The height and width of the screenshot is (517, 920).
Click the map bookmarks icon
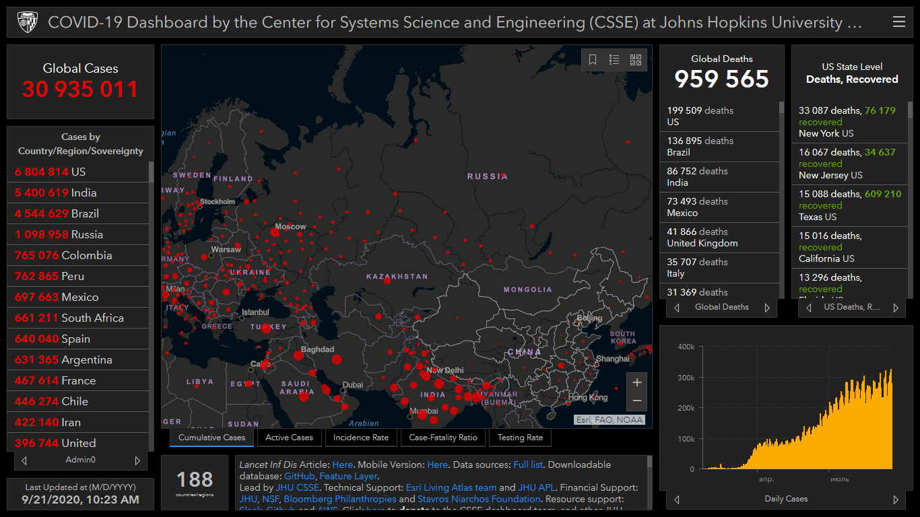[x=593, y=60]
